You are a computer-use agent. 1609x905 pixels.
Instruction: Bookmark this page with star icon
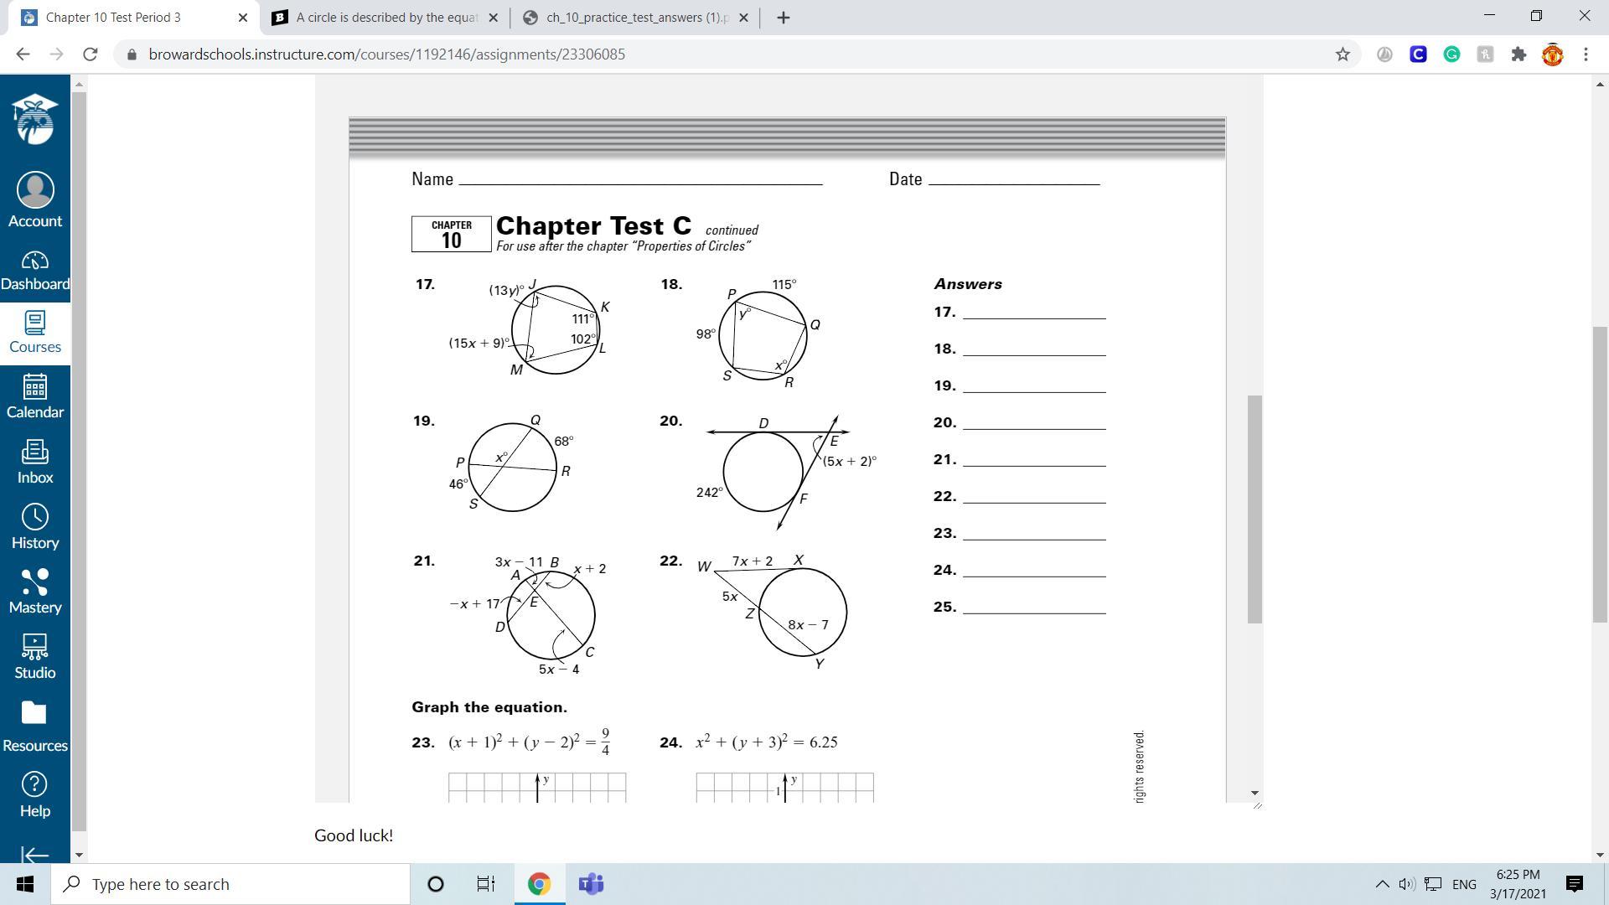coord(1343,54)
